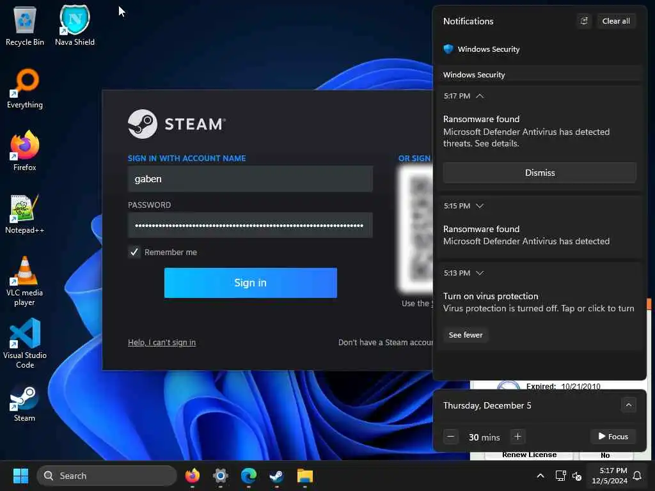
Task: Click the taskbar Search box
Action: click(107, 476)
